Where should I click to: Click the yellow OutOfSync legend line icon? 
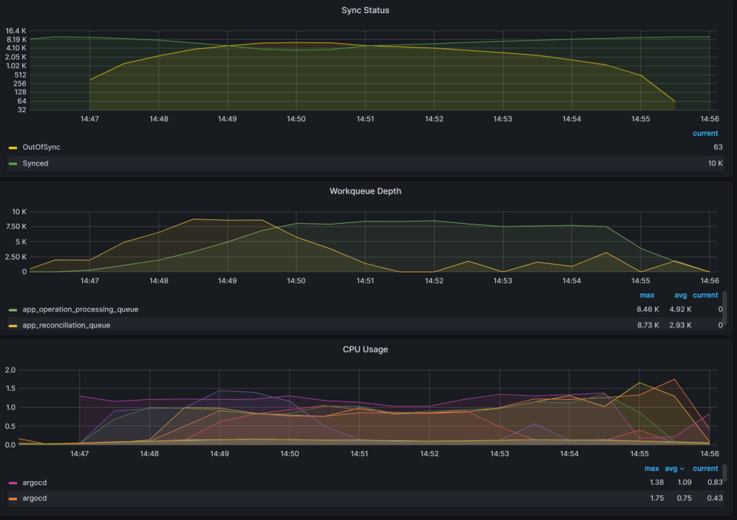(x=13, y=147)
